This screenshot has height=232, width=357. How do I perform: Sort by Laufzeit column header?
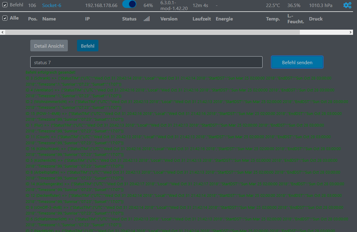pos(201,19)
